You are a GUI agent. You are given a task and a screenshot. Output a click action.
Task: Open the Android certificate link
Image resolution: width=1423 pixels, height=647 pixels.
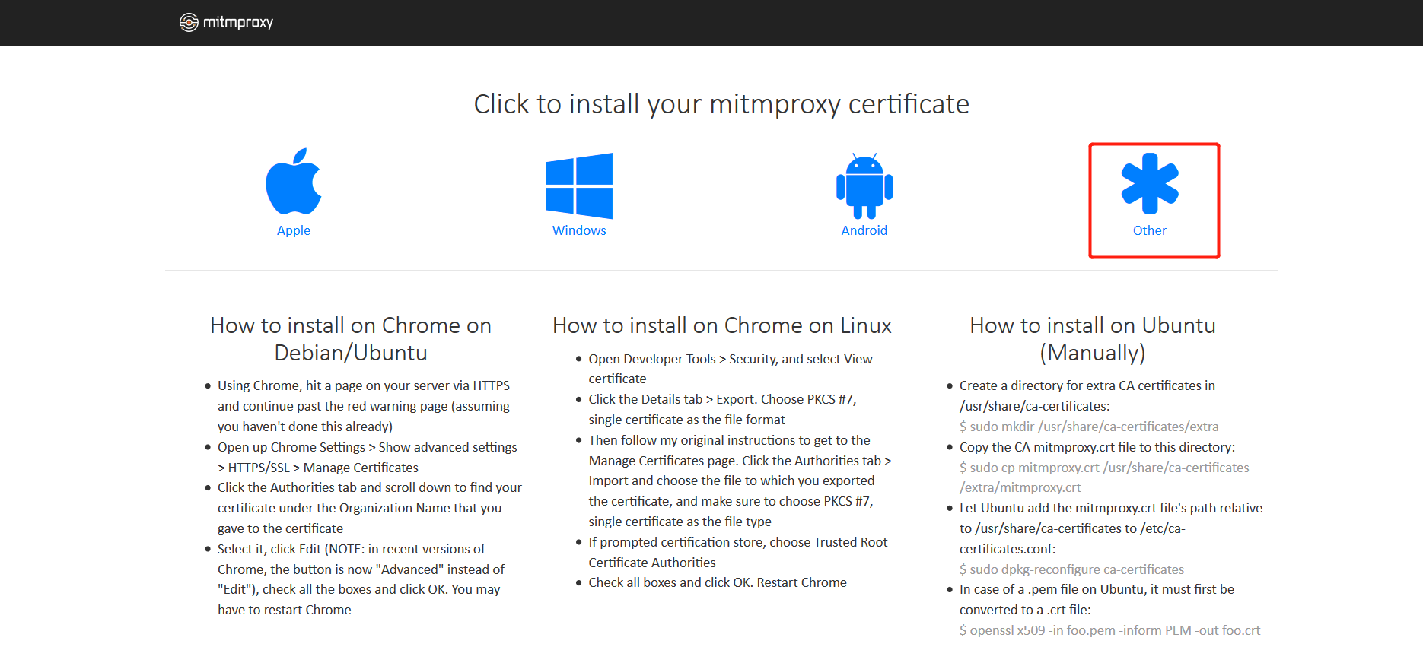tap(864, 230)
